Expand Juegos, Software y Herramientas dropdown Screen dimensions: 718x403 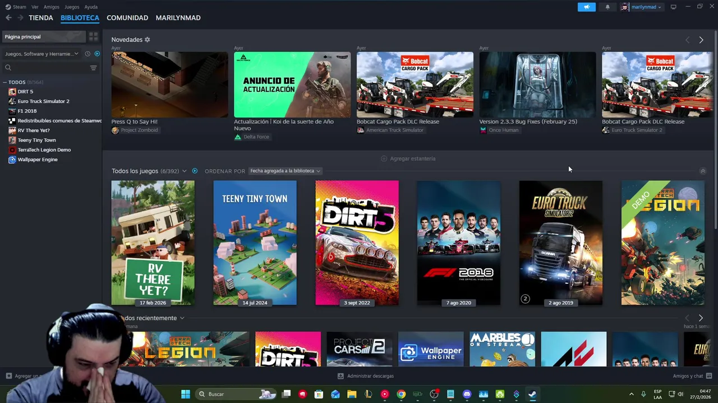point(42,54)
